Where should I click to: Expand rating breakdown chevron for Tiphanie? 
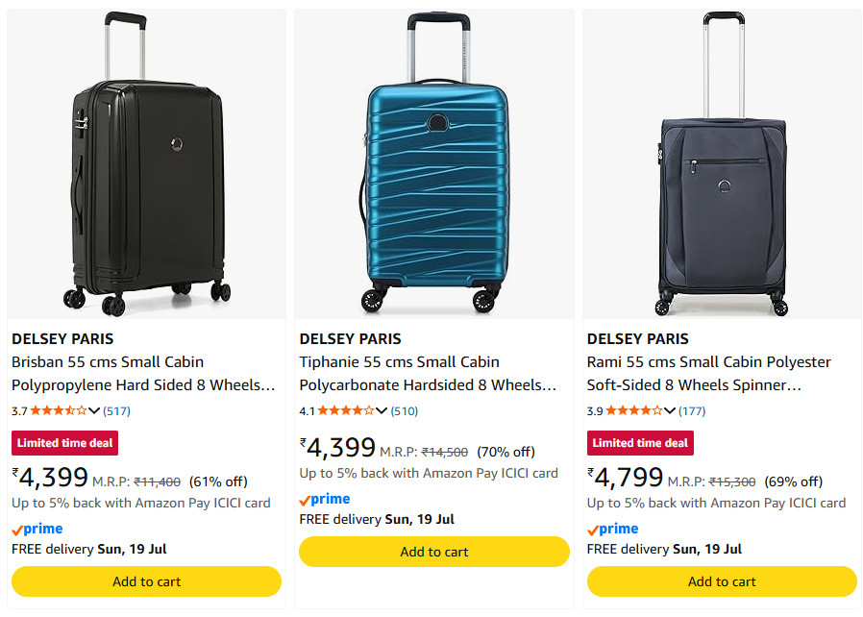point(382,410)
